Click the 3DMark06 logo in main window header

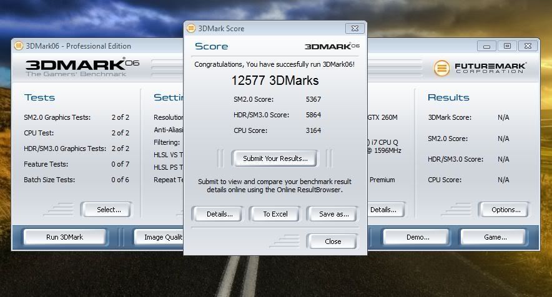82,67
